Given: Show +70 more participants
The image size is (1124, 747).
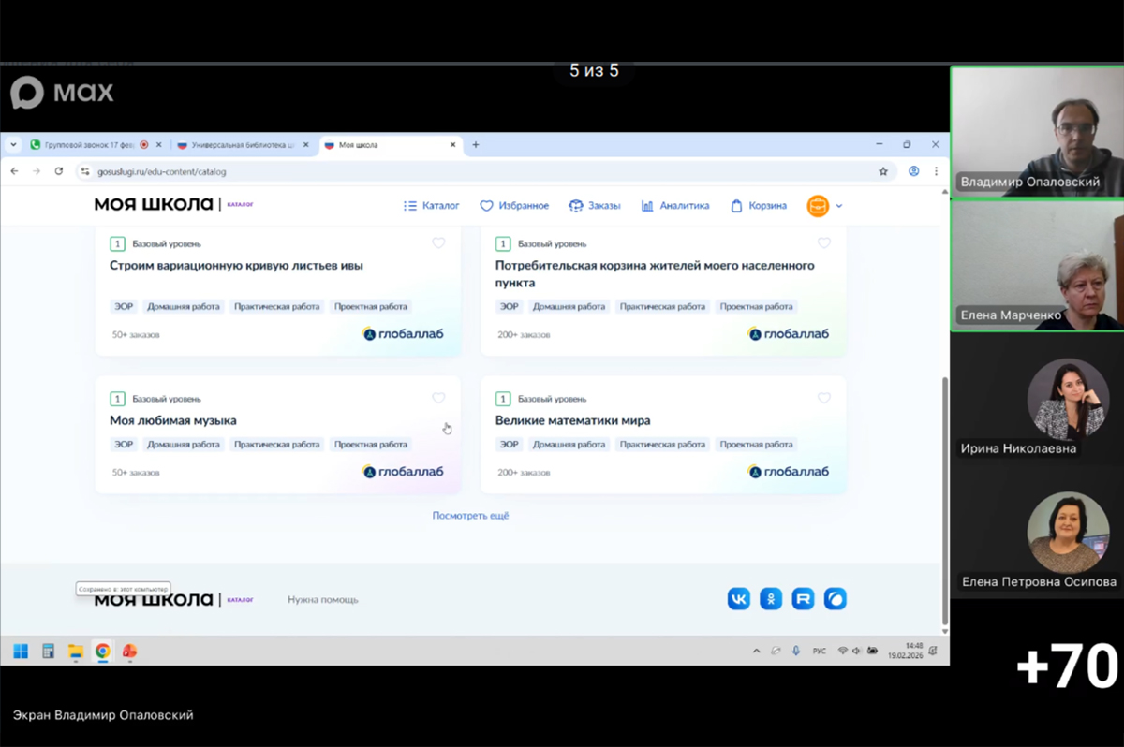Looking at the screenshot, I should pyautogui.click(x=1067, y=666).
